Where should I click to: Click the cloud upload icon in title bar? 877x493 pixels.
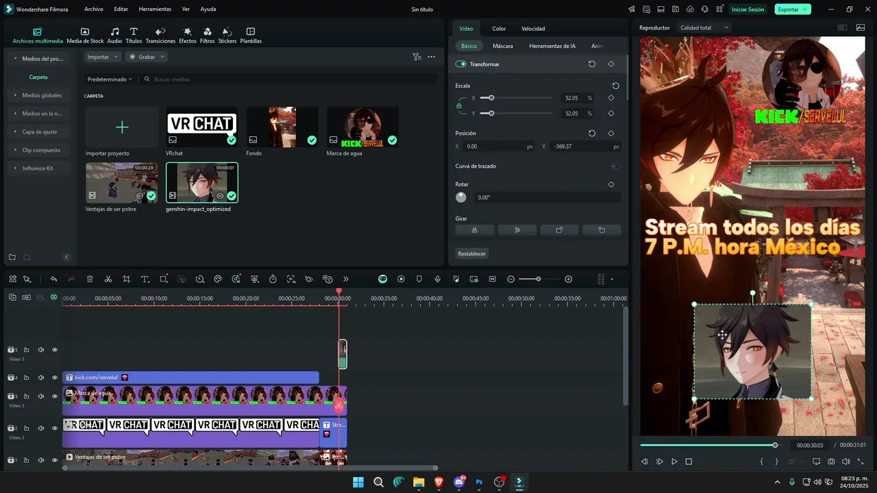pyautogui.click(x=690, y=10)
